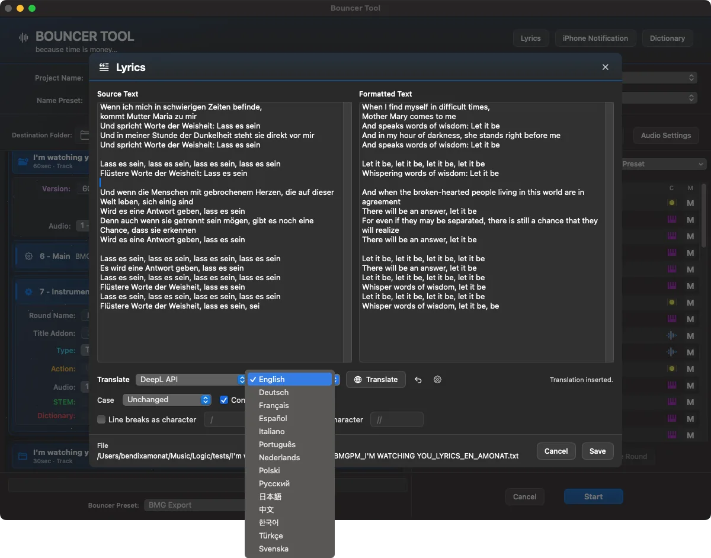Click inside the Formatted Text editor
Image resolution: width=711 pixels, height=558 pixels.
482,232
